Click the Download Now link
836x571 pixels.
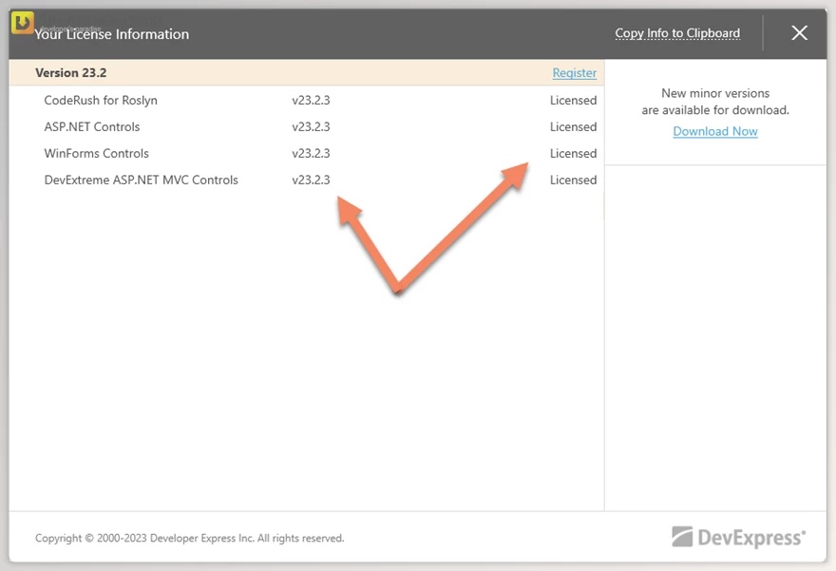(714, 132)
